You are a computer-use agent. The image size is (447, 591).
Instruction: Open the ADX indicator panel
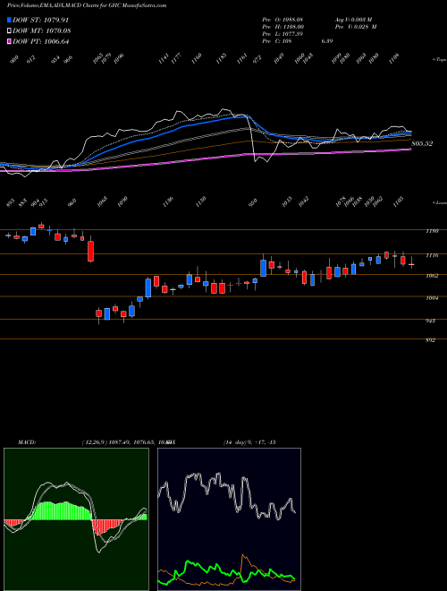click(x=229, y=519)
